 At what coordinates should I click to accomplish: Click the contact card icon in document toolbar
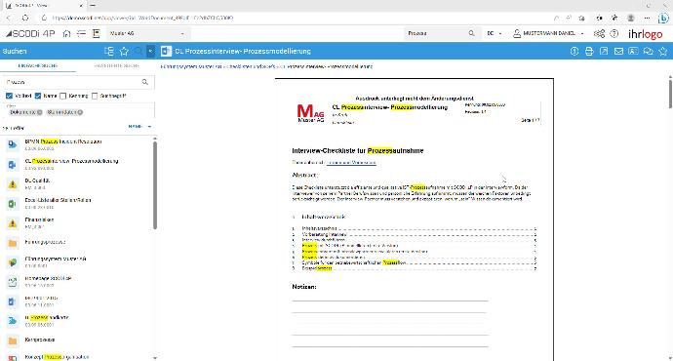(633, 52)
